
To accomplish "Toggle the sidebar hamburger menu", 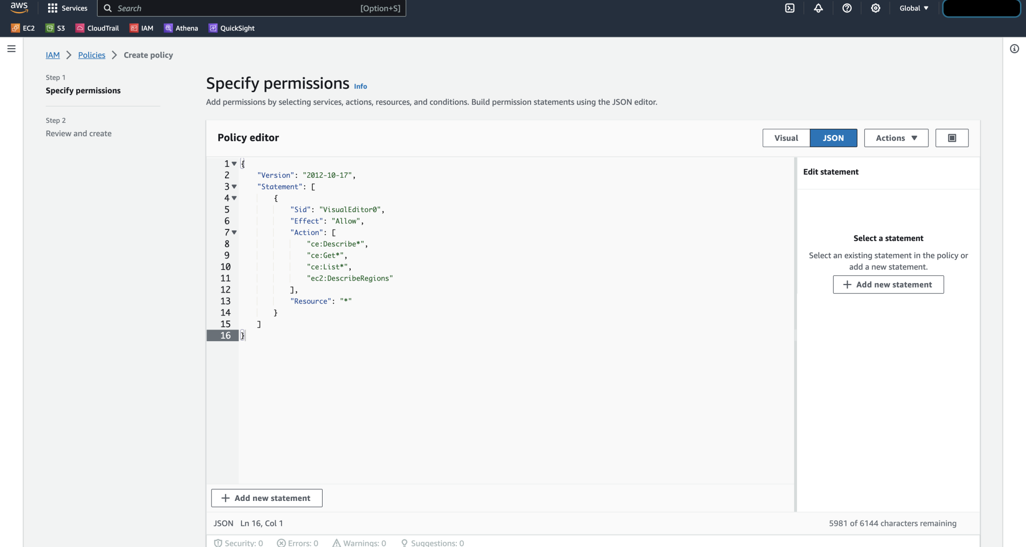I will coord(12,49).
